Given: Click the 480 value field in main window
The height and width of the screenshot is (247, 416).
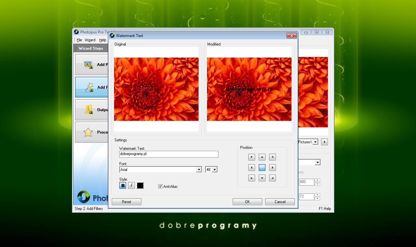Looking at the screenshot, I should [x=306, y=182].
